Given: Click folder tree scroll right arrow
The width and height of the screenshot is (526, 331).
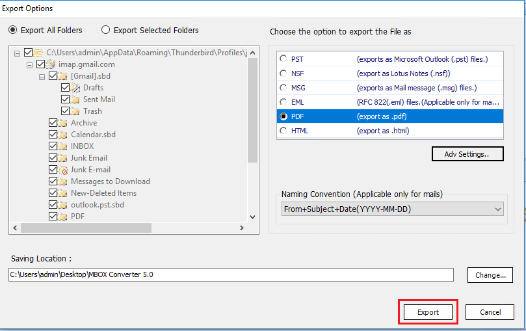Looking at the screenshot, I should coord(241,228).
